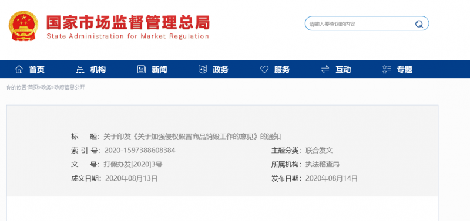
Task: Open the 新闻 menu item
Action: (x=159, y=70)
